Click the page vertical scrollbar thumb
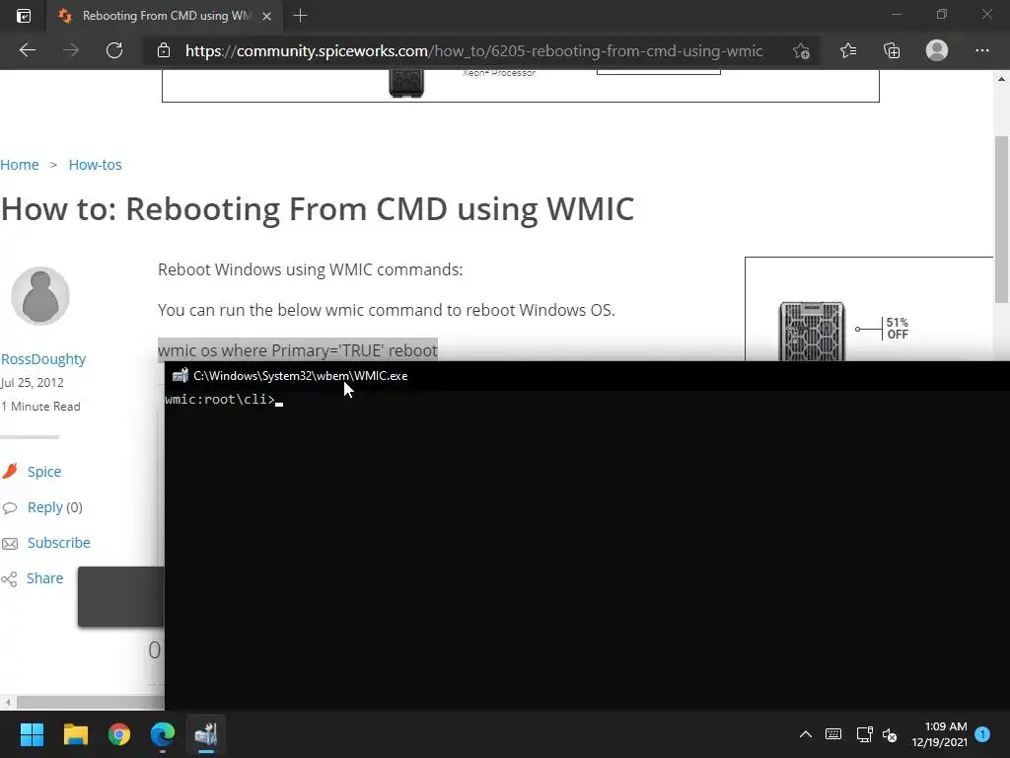This screenshot has height=758, width=1010. pos(1000,219)
